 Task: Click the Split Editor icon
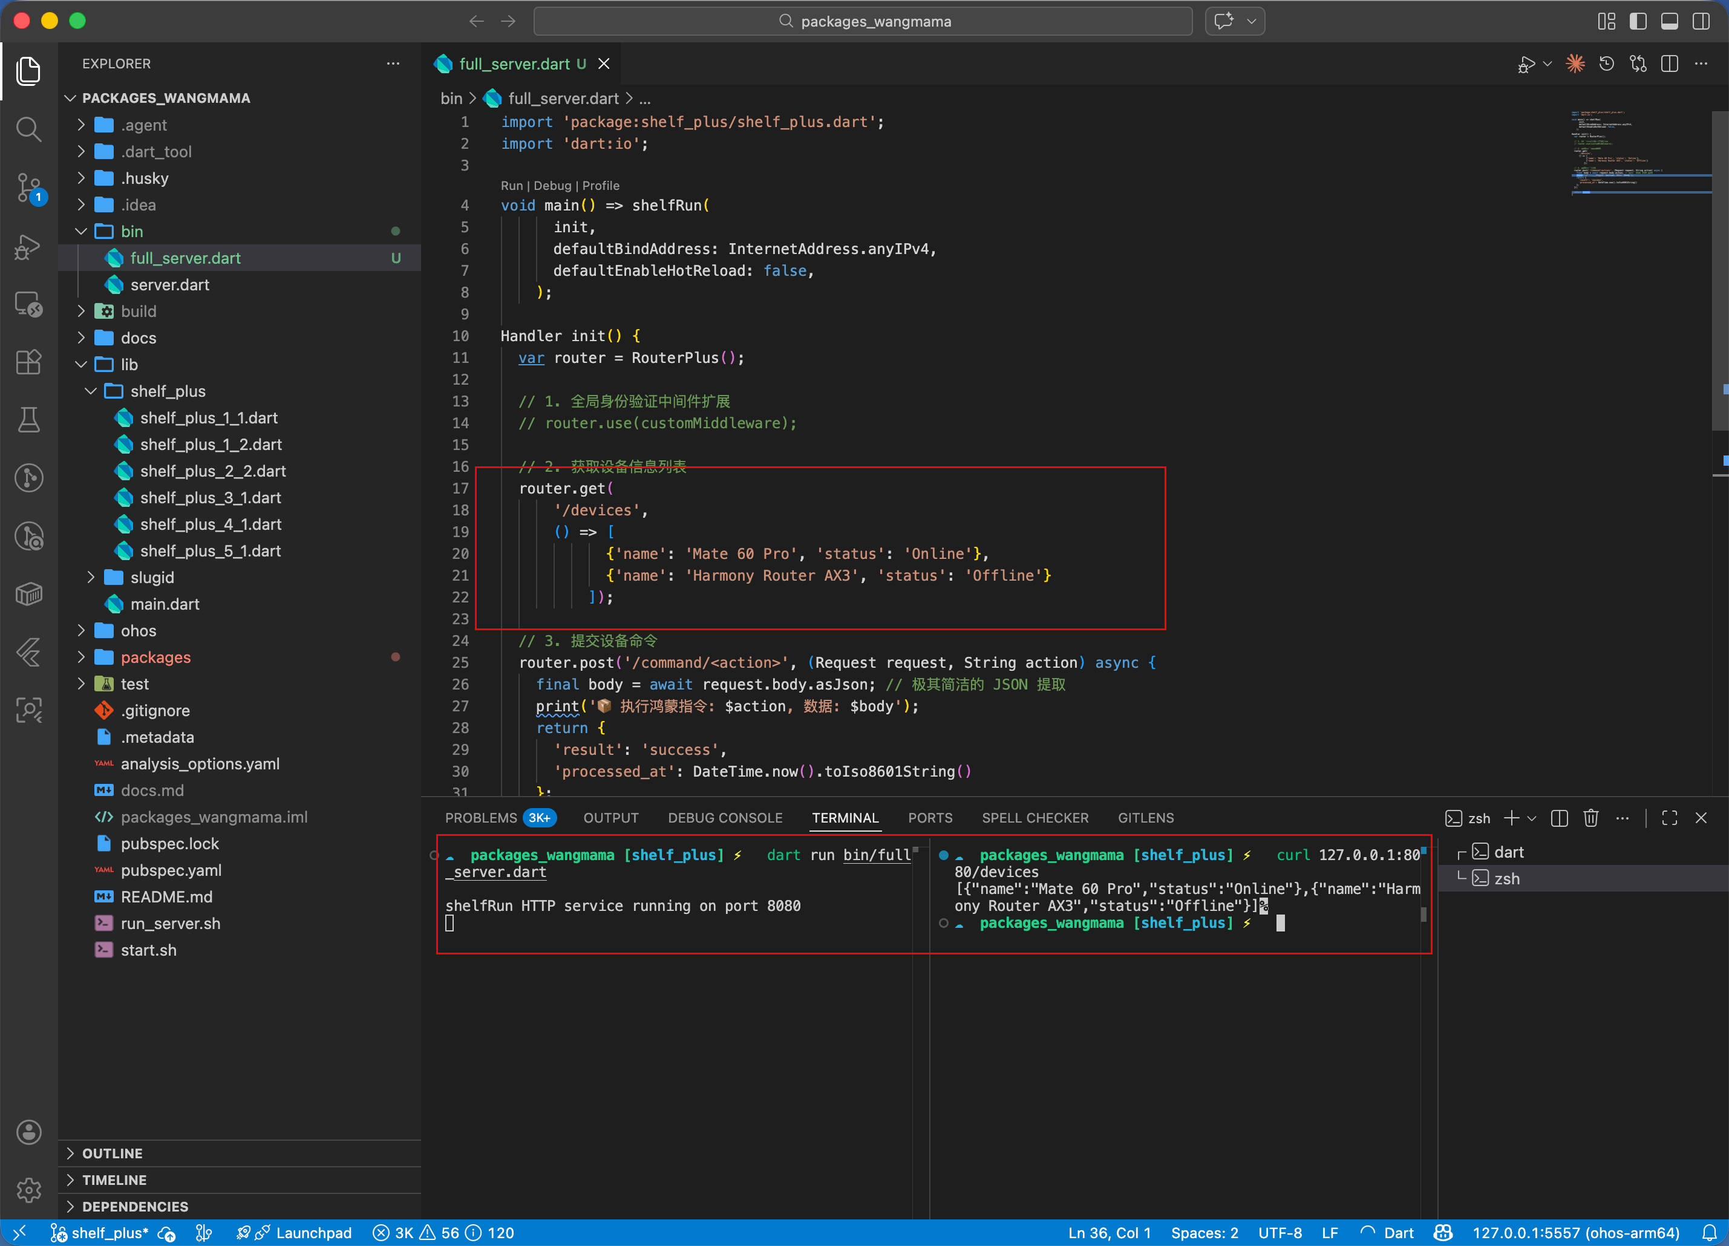(1670, 64)
